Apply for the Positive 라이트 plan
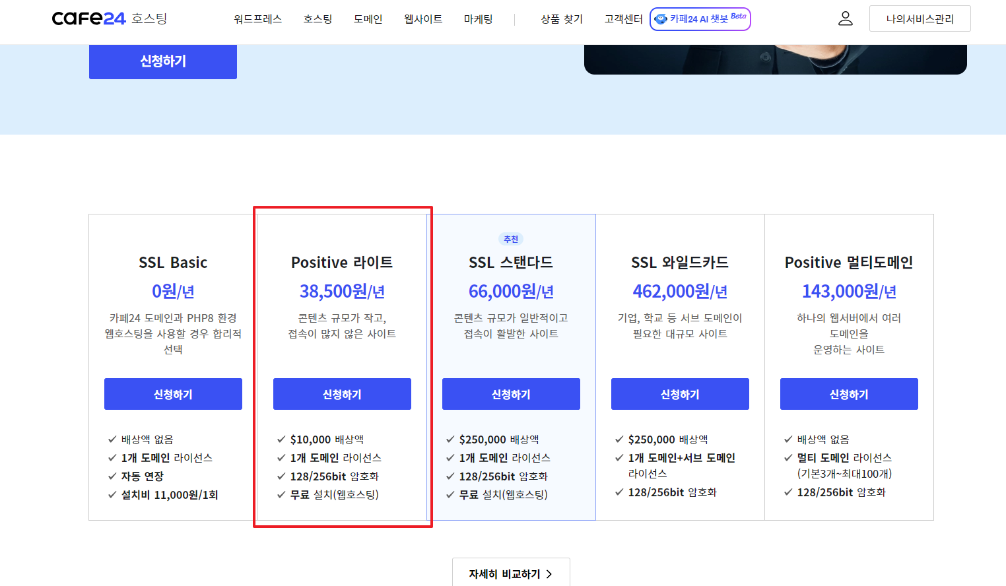 342,394
